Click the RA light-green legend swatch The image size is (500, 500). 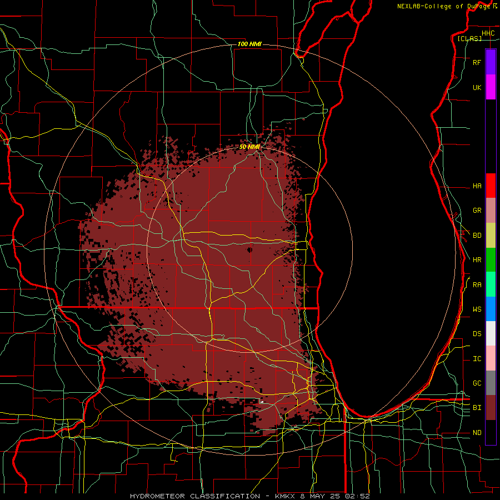coord(491,284)
